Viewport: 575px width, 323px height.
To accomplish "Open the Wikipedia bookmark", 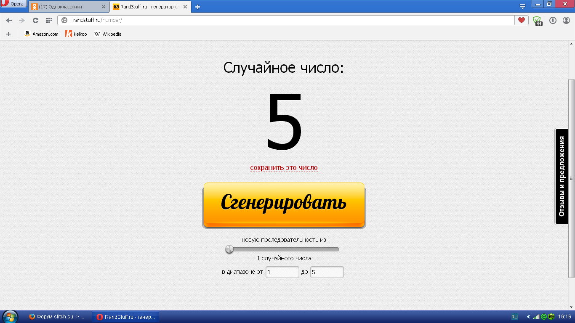I will click(108, 34).
